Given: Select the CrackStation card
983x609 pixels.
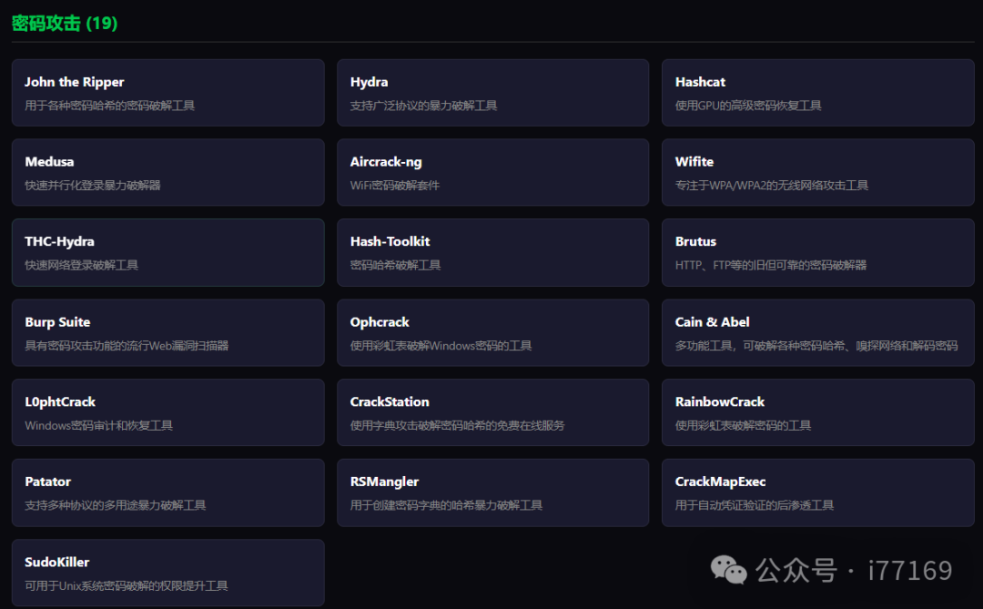Looking at the screenshot, I should point(492,412).
